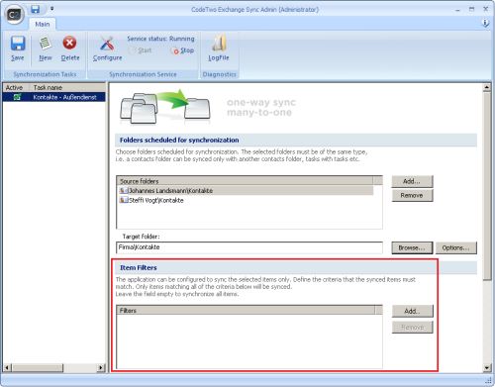
Task: Click the Filters column header
Action: 246,311
